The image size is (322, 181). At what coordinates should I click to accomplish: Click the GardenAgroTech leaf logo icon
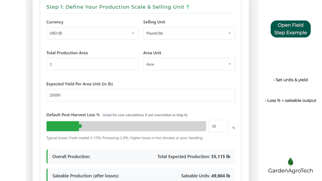290,162
